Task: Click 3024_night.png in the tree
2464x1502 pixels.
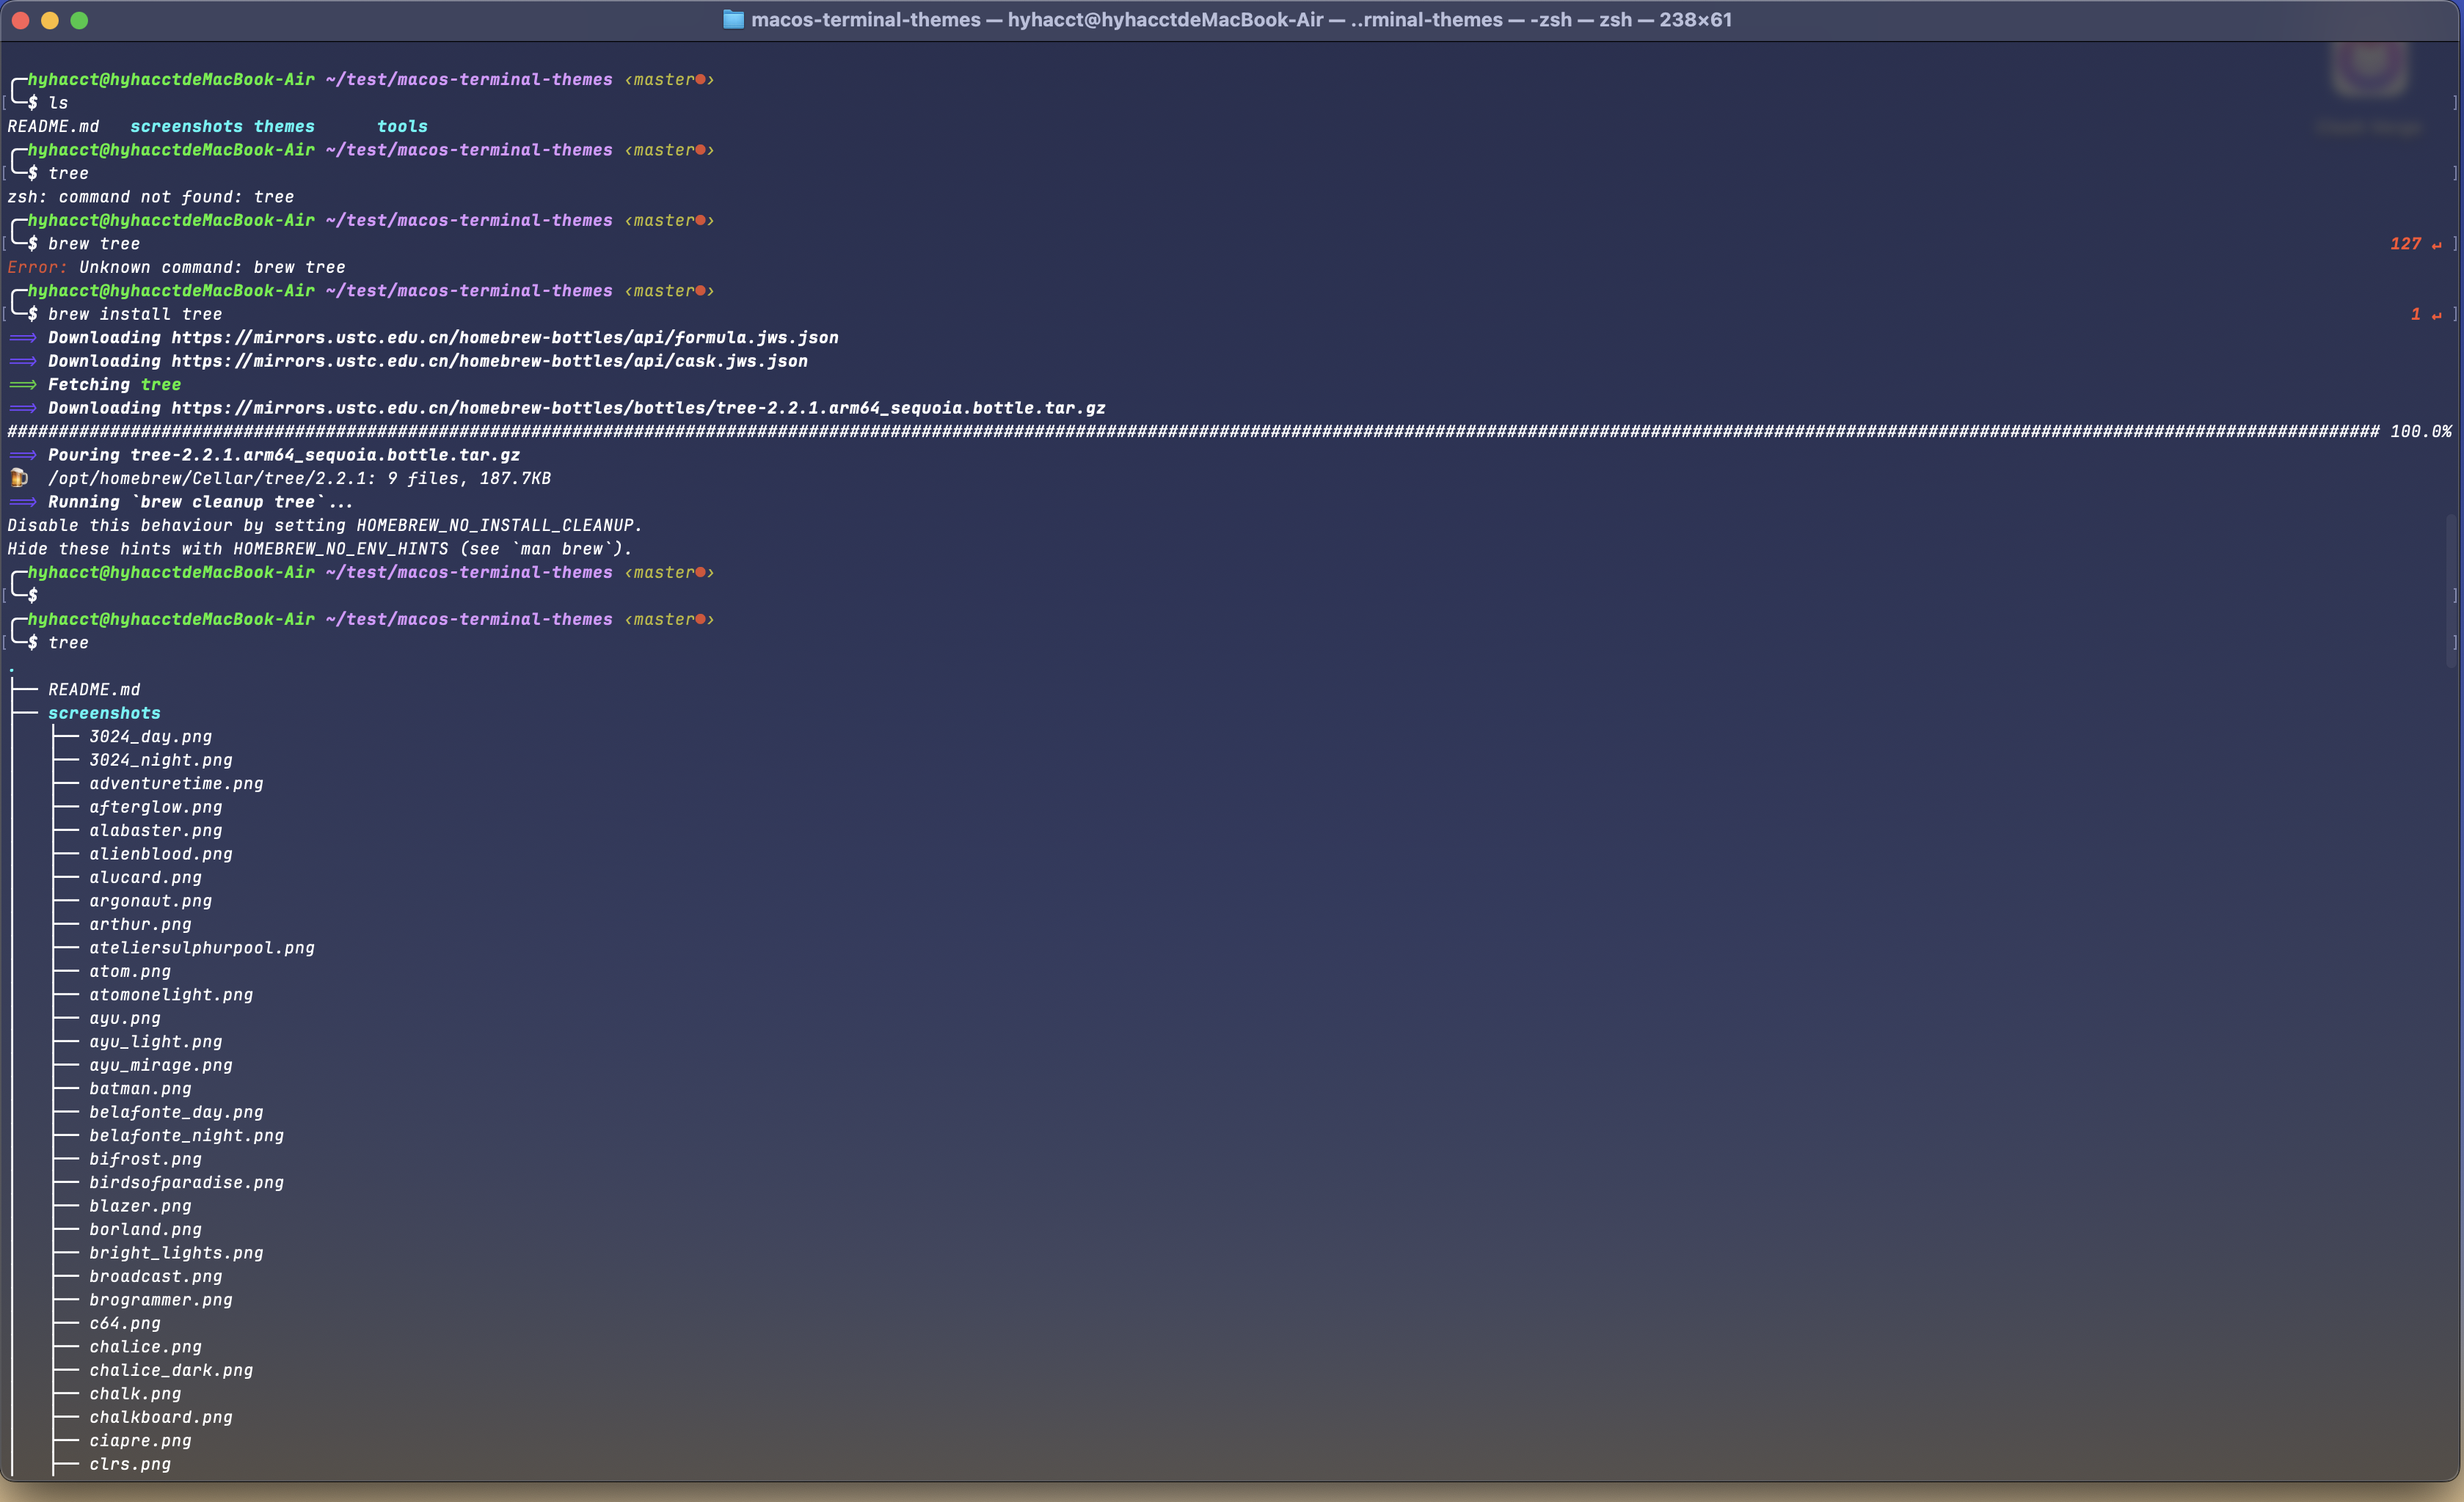Action: coord(161,761)
